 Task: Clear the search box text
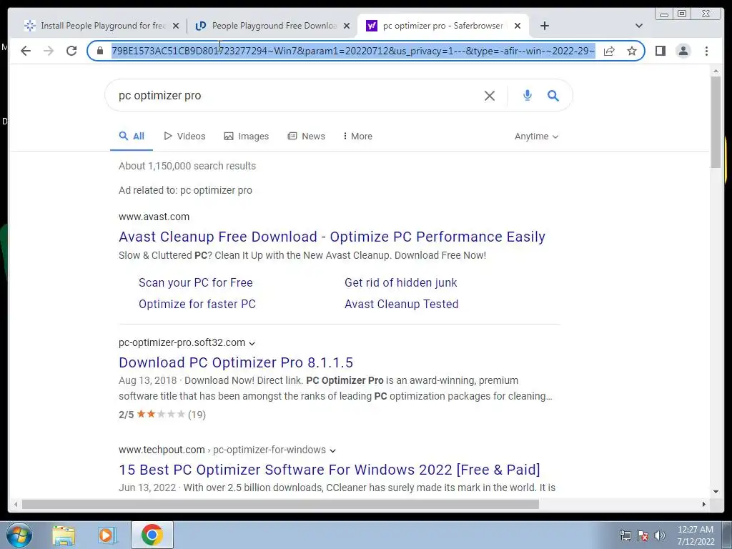(x=489, y=96)
